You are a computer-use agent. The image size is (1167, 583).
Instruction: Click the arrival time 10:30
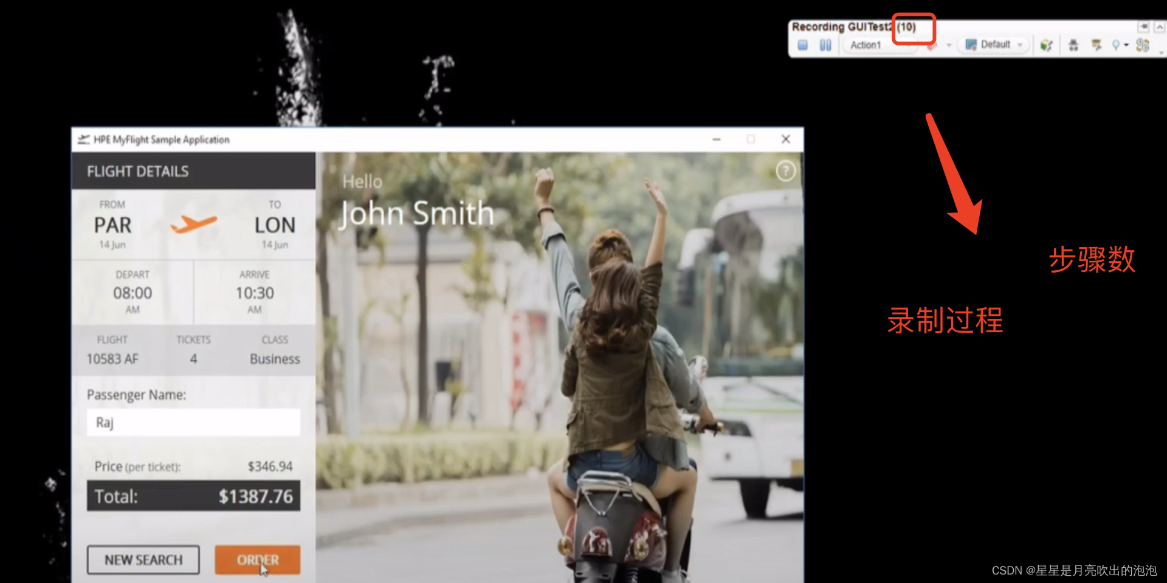coord(255,293)
